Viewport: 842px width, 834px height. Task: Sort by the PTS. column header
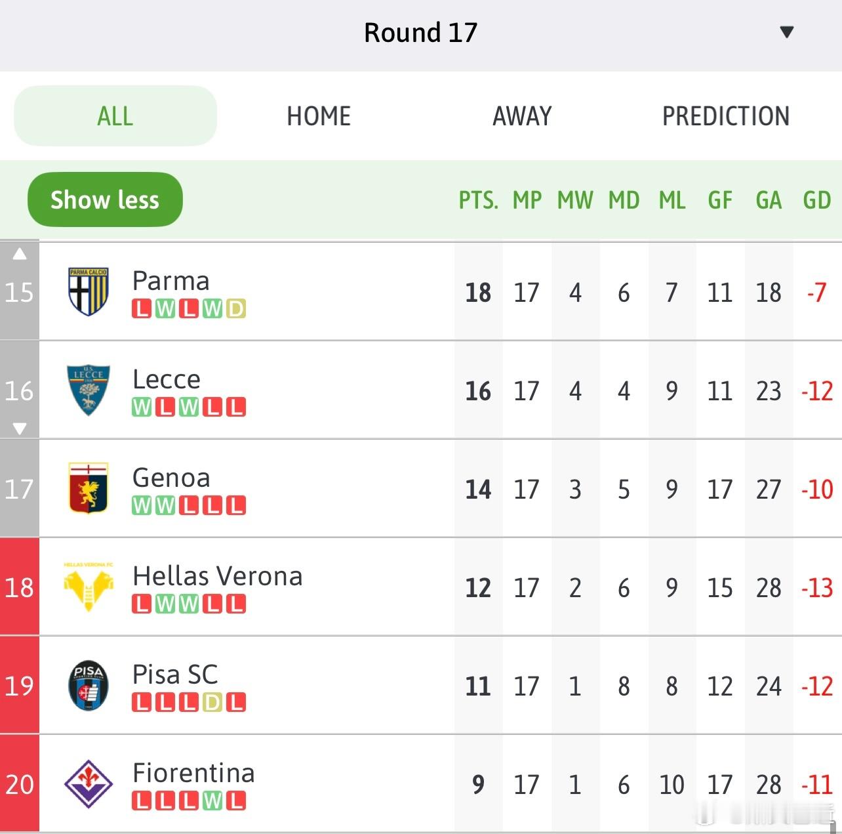(478, 200)
